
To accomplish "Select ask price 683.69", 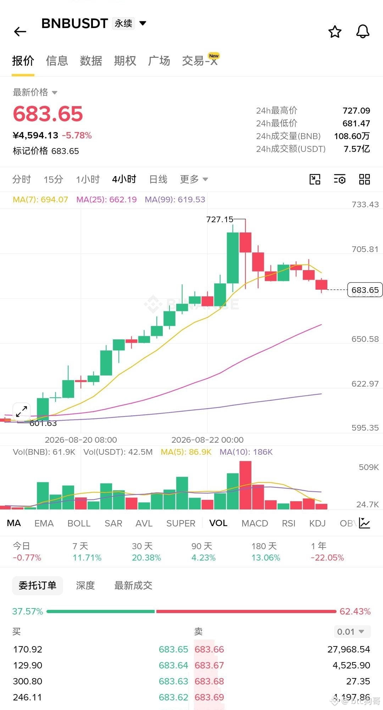I will coord(209,697).
